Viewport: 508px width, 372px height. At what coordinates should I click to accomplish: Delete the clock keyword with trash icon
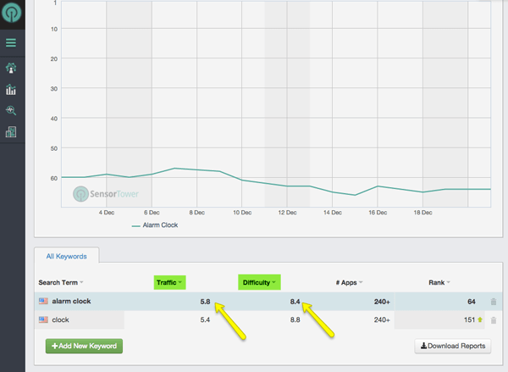pyautogui.click(x=494, y=320)
